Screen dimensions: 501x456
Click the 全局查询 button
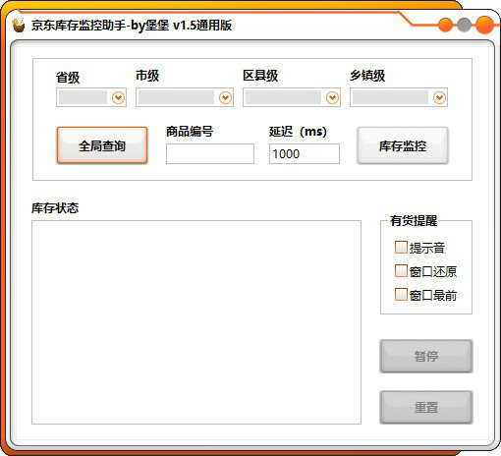click(102, 145)
